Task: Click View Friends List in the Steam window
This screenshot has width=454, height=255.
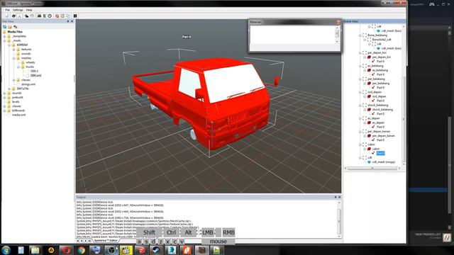Action: 428,234
